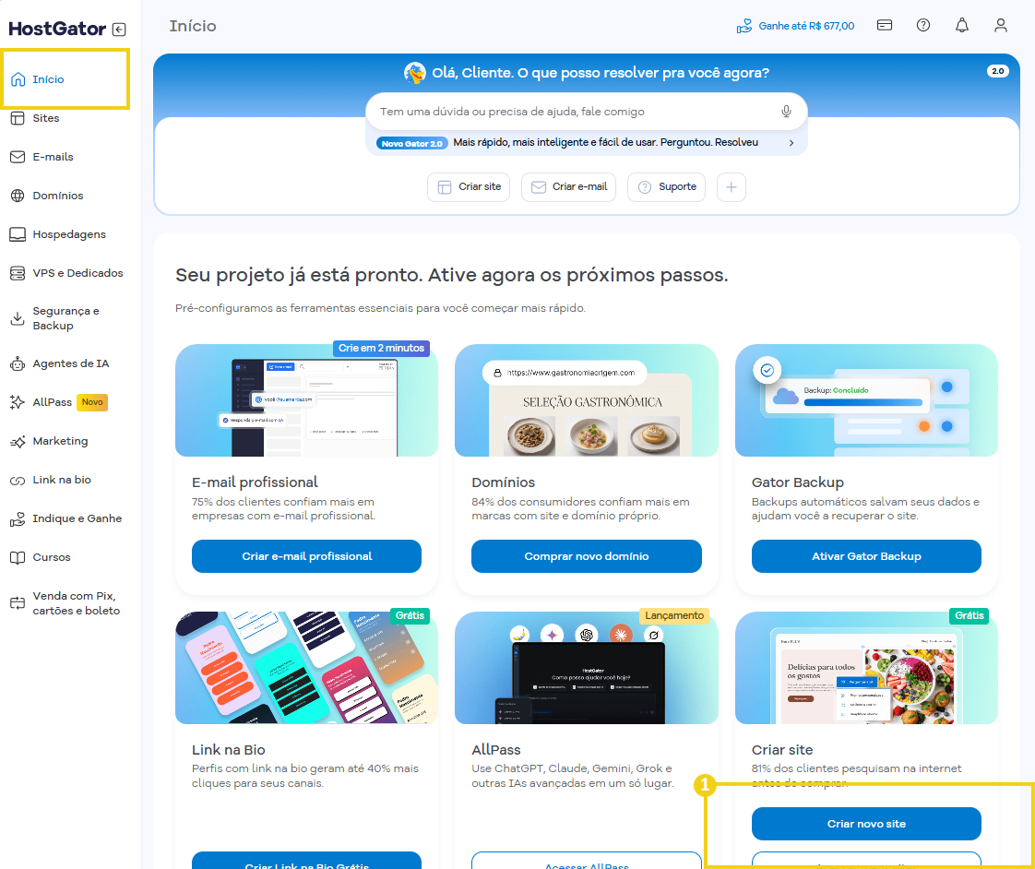Click the Agentes de IA robot icon
The height and width of the screenshot is (869, 1035).
(18, 363)
